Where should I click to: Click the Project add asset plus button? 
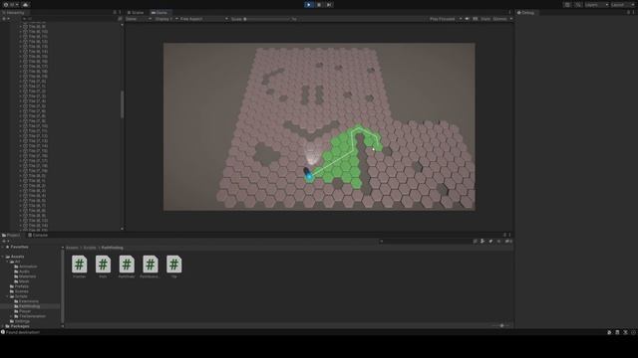(x=5, y=241)
